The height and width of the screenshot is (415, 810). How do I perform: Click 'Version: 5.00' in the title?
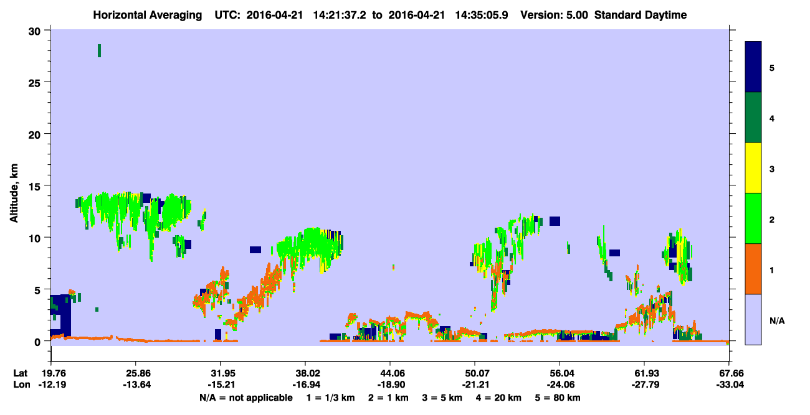[x=555, y=15]
